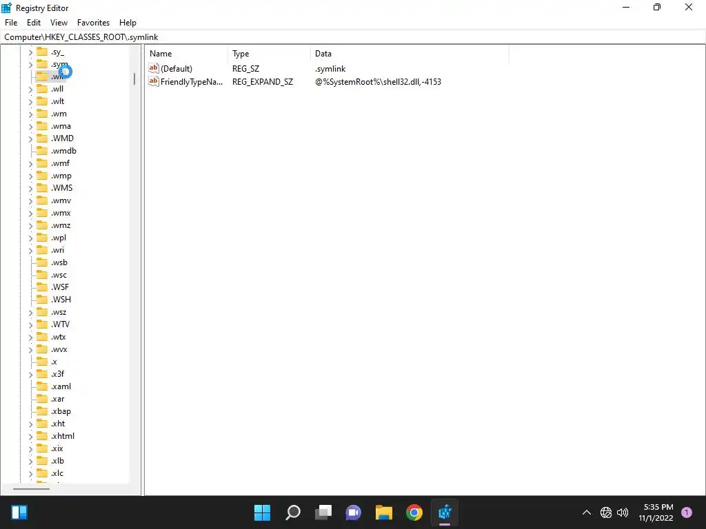Select the REG_EXPAND_SZ type cell
The width and height of the screenshot is (706, 529).
click(263, 82)
